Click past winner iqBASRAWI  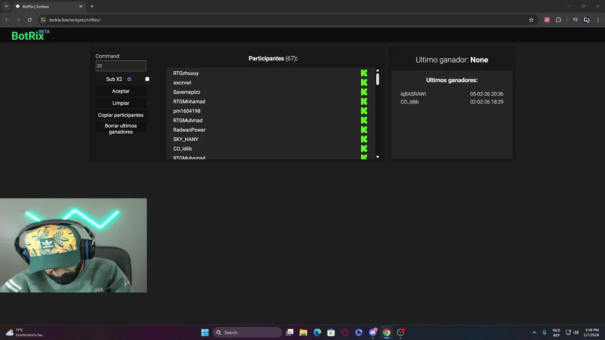413,94
